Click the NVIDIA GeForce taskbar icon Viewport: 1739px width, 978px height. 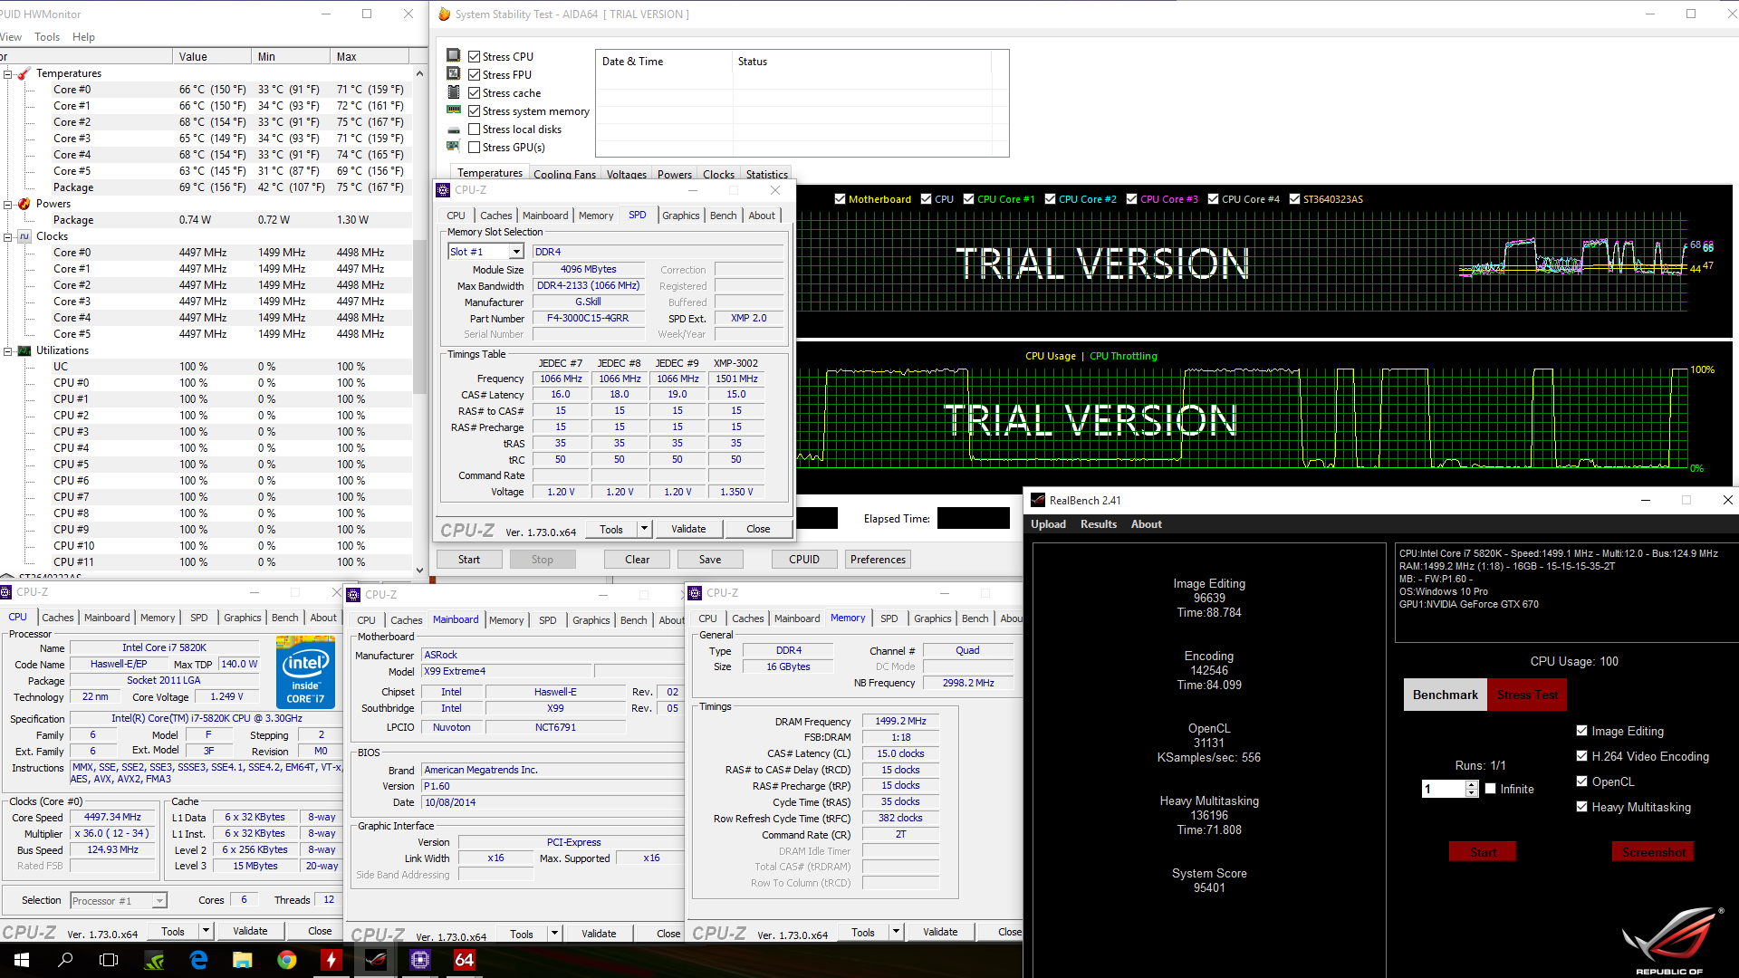(155, 960)
